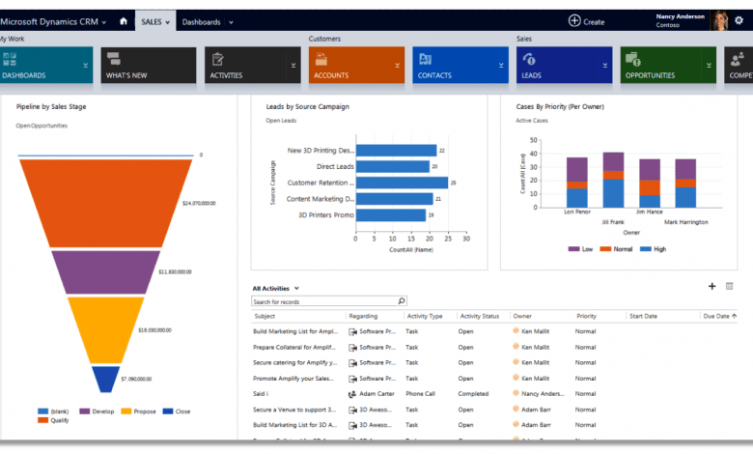Click the Create button label

pos(594,22)
